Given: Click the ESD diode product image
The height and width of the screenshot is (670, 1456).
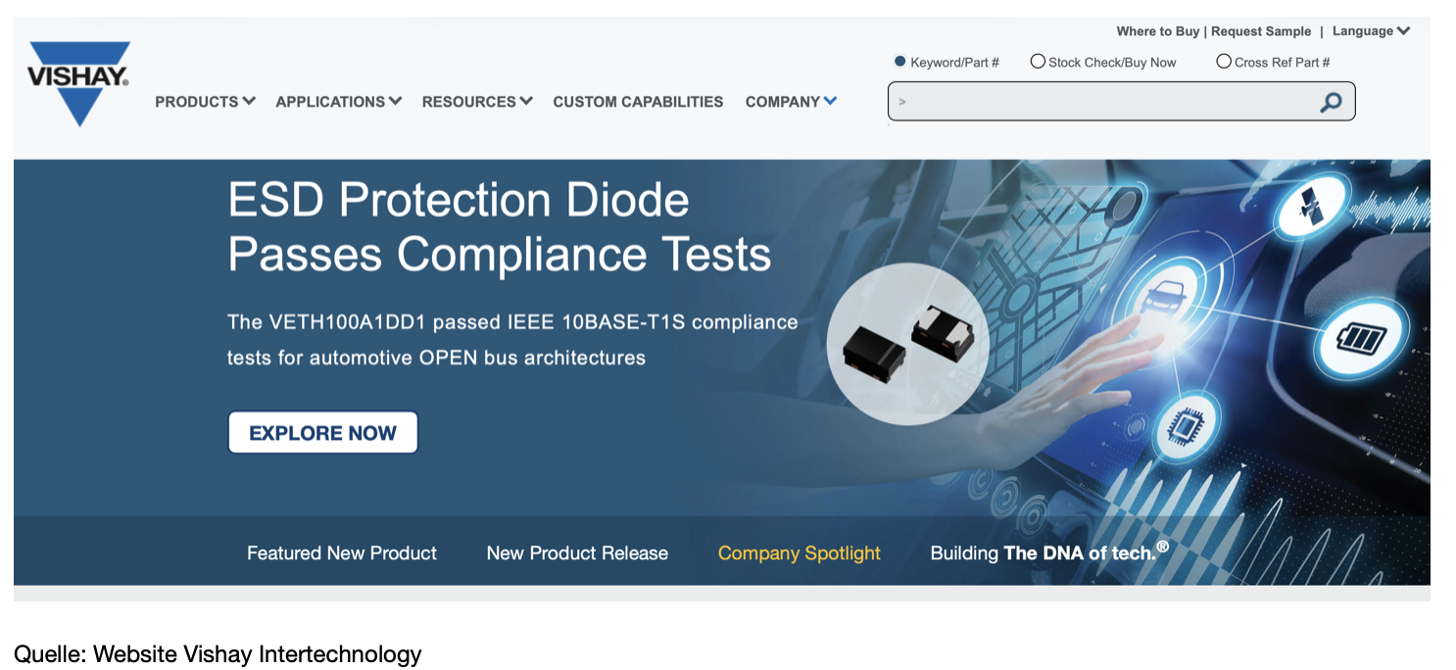Looking at the screenshot, I should click(x=908, y=345).
